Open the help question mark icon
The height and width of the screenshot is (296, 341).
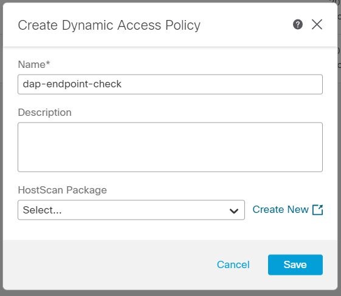(298, 24)
